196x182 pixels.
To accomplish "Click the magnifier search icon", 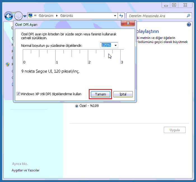I will (188, 16).
